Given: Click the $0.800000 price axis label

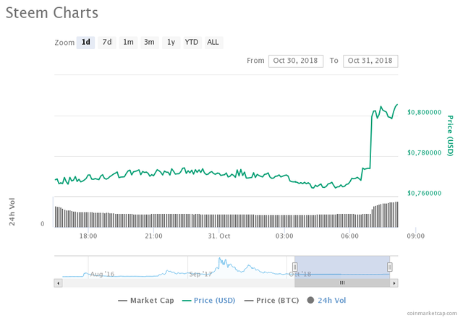Looking at the screenshot, I should pyautogui.click(x=425, y=112).
